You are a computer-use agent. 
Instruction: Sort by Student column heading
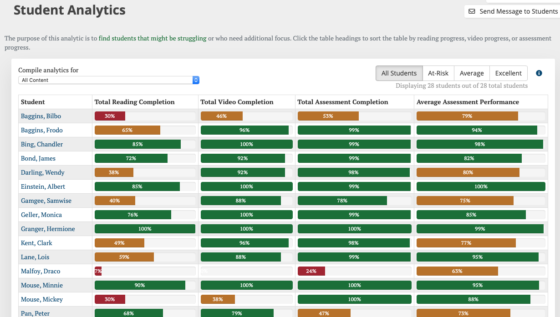(33, 102)
